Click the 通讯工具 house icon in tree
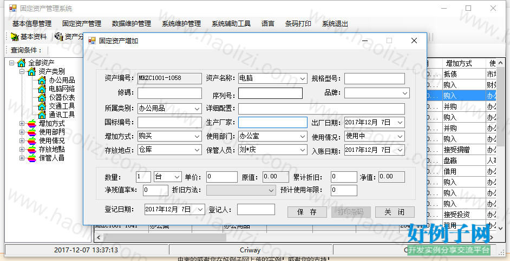 click(x=42, y=115)
